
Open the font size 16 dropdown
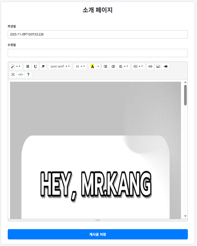click(x=80, y=66)
